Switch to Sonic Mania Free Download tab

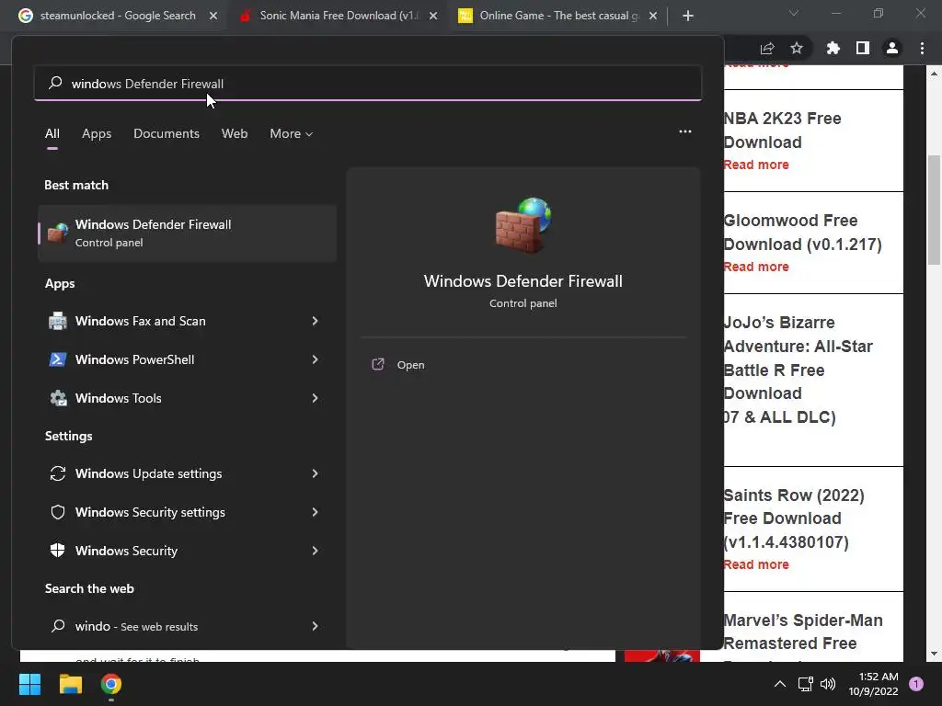point(338,16)
